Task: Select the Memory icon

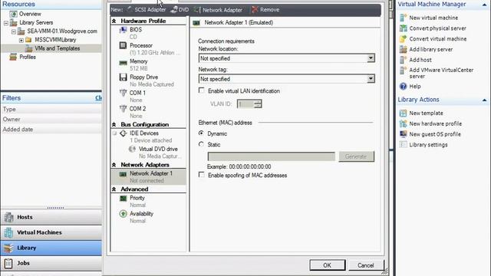Action: coord(123,62)
